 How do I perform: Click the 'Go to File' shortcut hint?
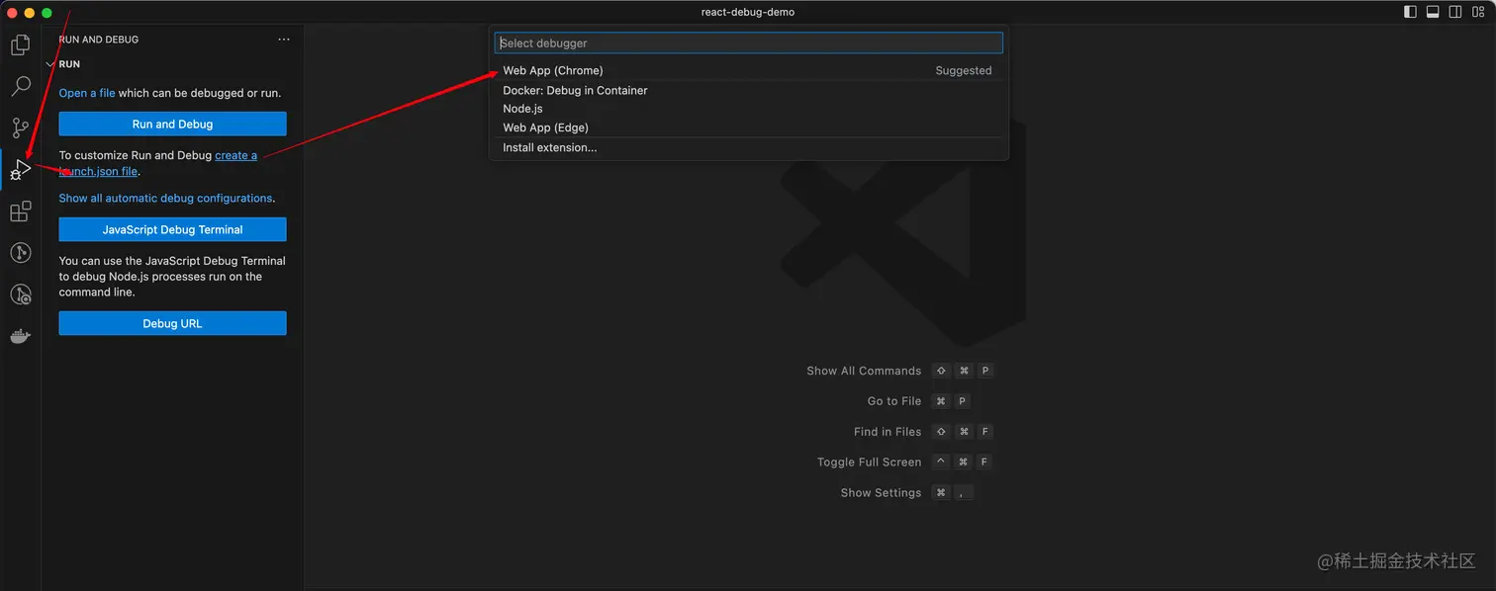point(894,401)
